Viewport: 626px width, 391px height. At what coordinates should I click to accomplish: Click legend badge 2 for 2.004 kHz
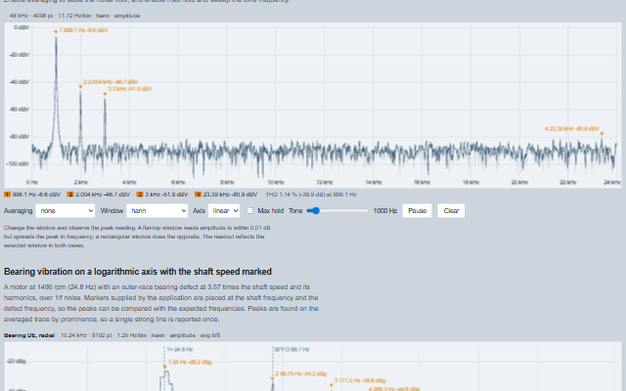point(70,195)
